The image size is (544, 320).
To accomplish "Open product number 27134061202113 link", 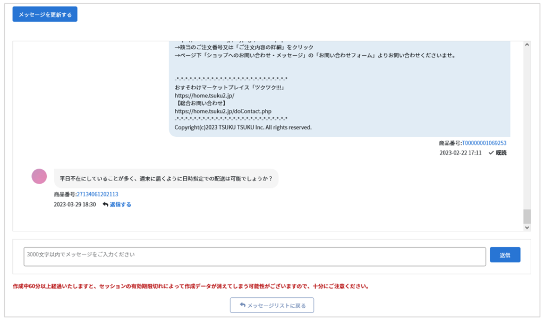I will coord(97,194).
